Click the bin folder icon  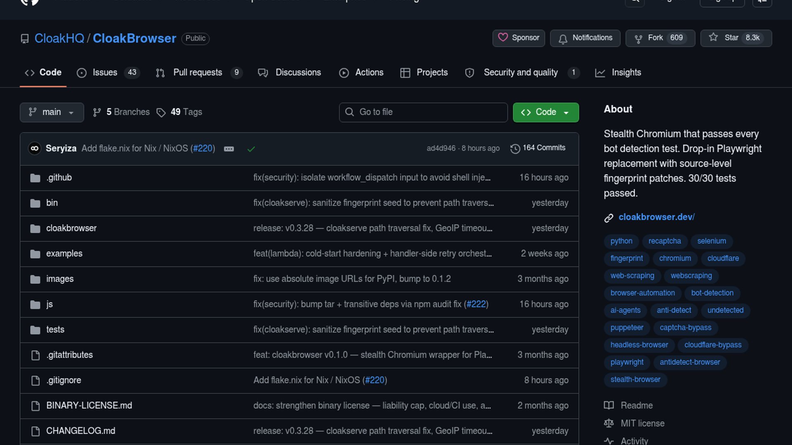pos(35,203)
